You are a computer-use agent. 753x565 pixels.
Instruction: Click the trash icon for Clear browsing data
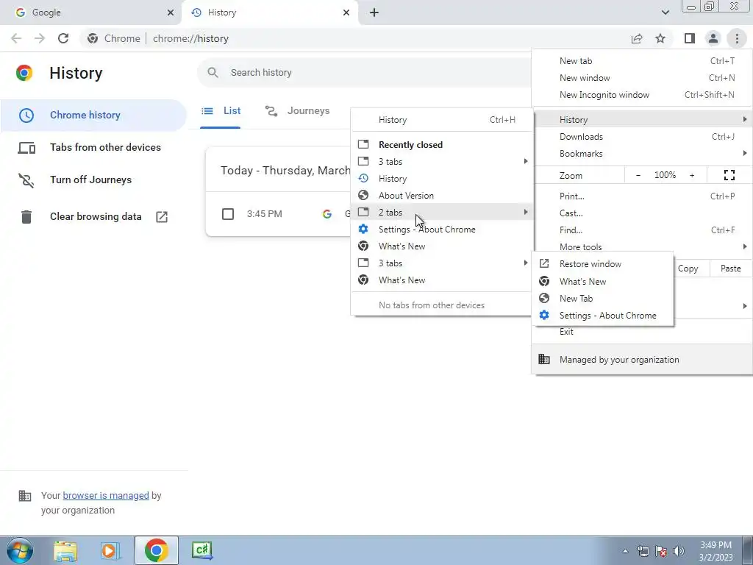(26, 217)
